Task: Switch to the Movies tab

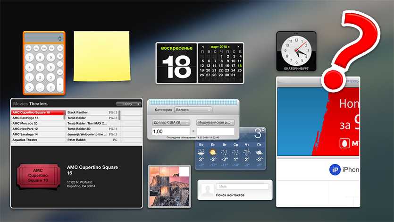Action: coord(20,104)
